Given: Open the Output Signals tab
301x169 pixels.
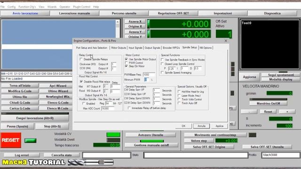Looking at the screenshot, I should [152, 48].
